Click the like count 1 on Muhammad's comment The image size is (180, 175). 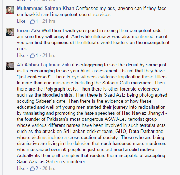[x=37, y=21]
